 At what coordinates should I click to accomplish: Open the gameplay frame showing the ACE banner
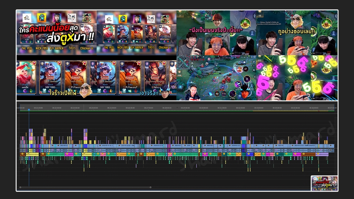pos(216,78)
